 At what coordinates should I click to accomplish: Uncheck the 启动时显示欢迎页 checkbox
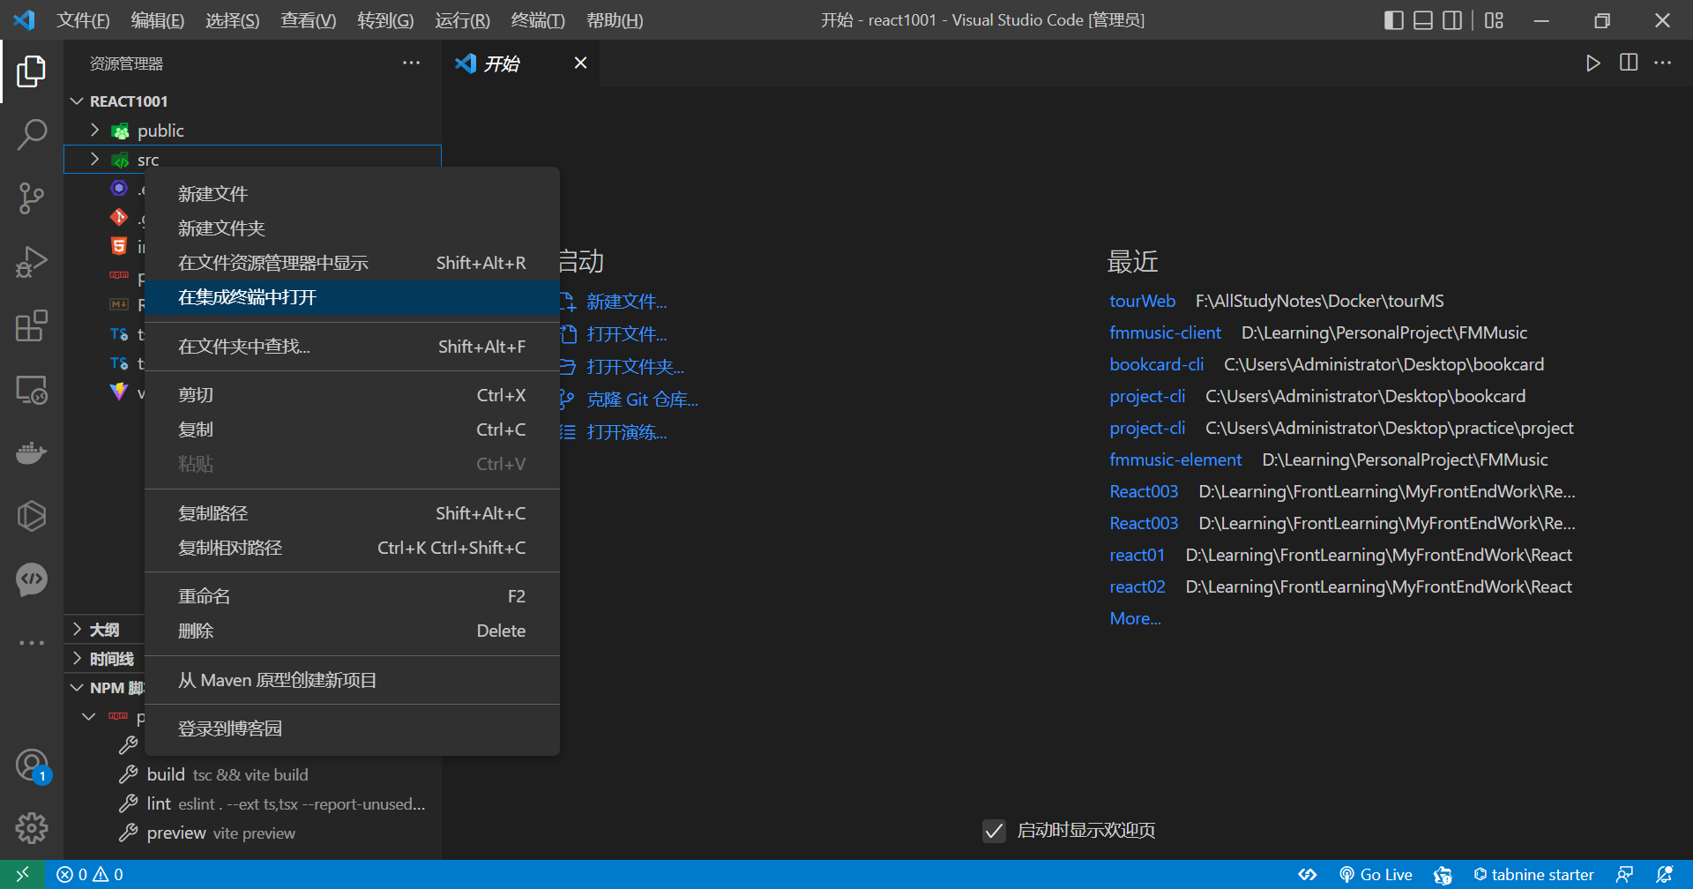(994, 830)
